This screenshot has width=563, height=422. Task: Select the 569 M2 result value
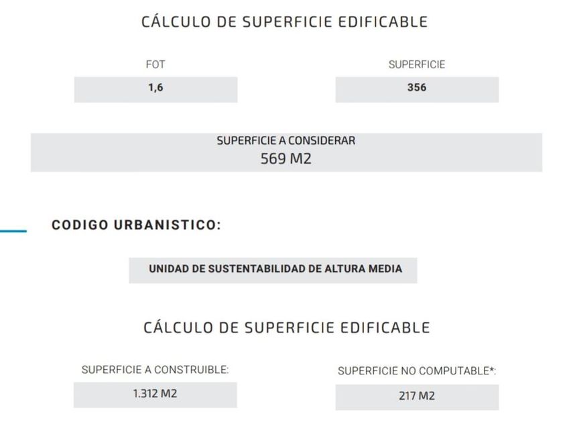click(286, 159)
